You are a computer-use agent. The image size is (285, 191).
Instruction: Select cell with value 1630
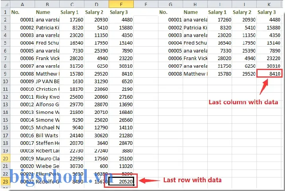[x=72, y=82]
